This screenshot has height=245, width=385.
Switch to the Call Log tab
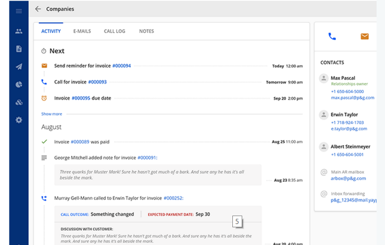[114, 31]
